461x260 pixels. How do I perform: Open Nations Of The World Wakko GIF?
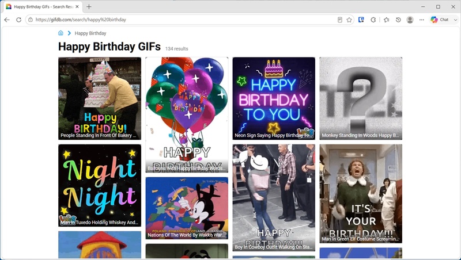click(187, 208)
